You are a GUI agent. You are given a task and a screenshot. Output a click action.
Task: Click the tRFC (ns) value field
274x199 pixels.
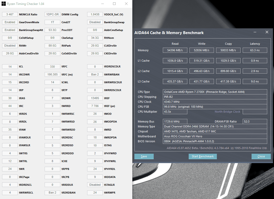coord(52,74)
